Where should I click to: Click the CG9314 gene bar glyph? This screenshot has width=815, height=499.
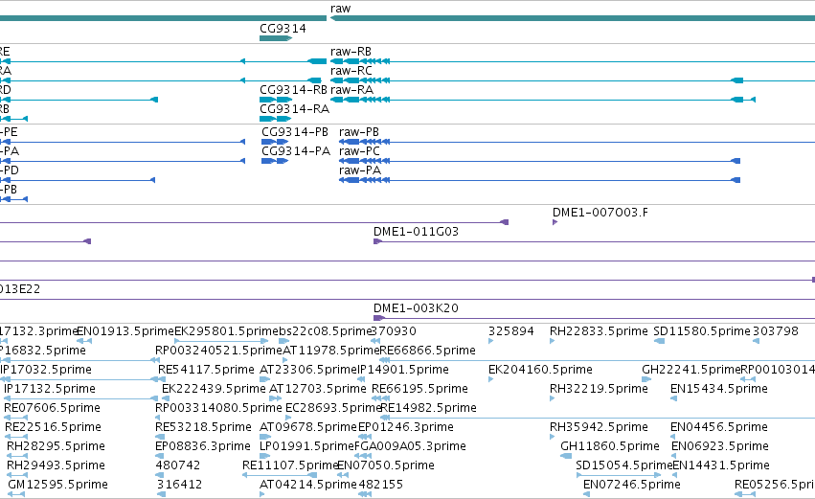click(x=276, y=38)
